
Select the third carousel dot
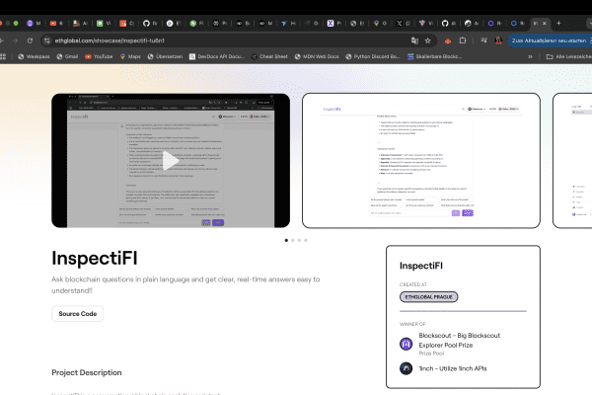pos(299,240)
